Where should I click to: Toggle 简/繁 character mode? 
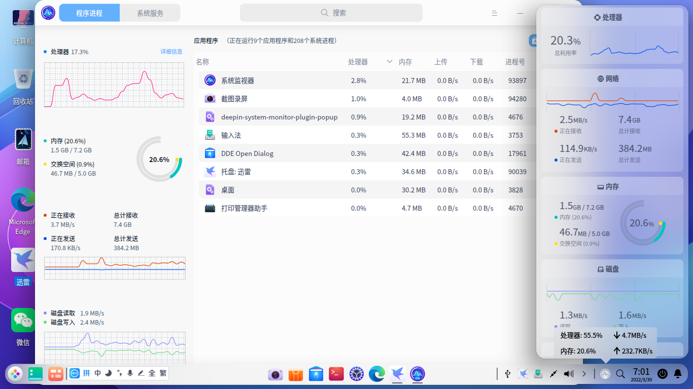161,374
